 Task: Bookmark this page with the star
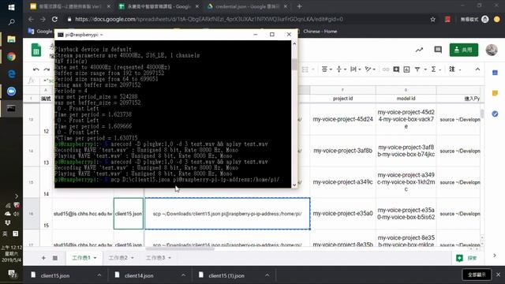pyautogui.click(x=433, y=19)
